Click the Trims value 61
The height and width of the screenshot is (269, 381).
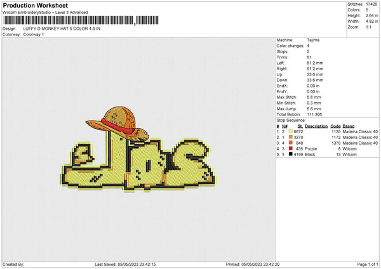309,57
